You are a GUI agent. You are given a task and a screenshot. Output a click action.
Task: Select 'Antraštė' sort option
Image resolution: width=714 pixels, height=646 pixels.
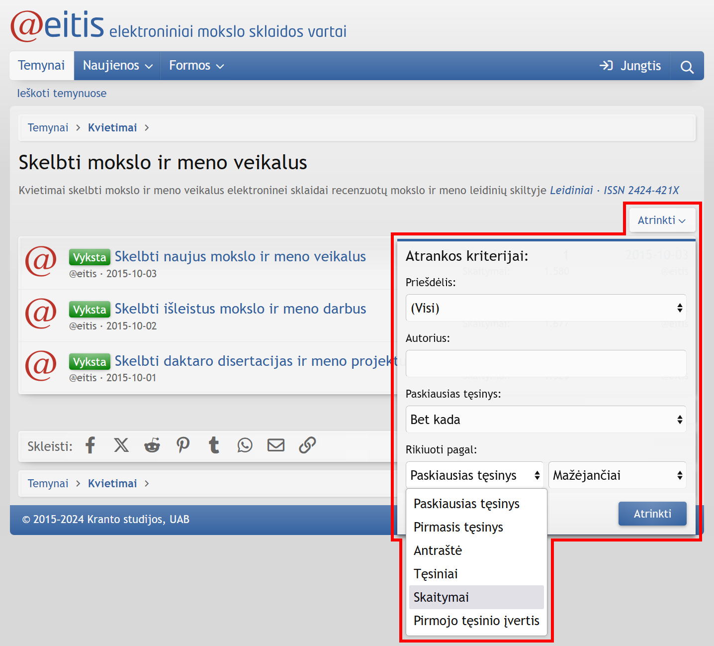point(476,550)
